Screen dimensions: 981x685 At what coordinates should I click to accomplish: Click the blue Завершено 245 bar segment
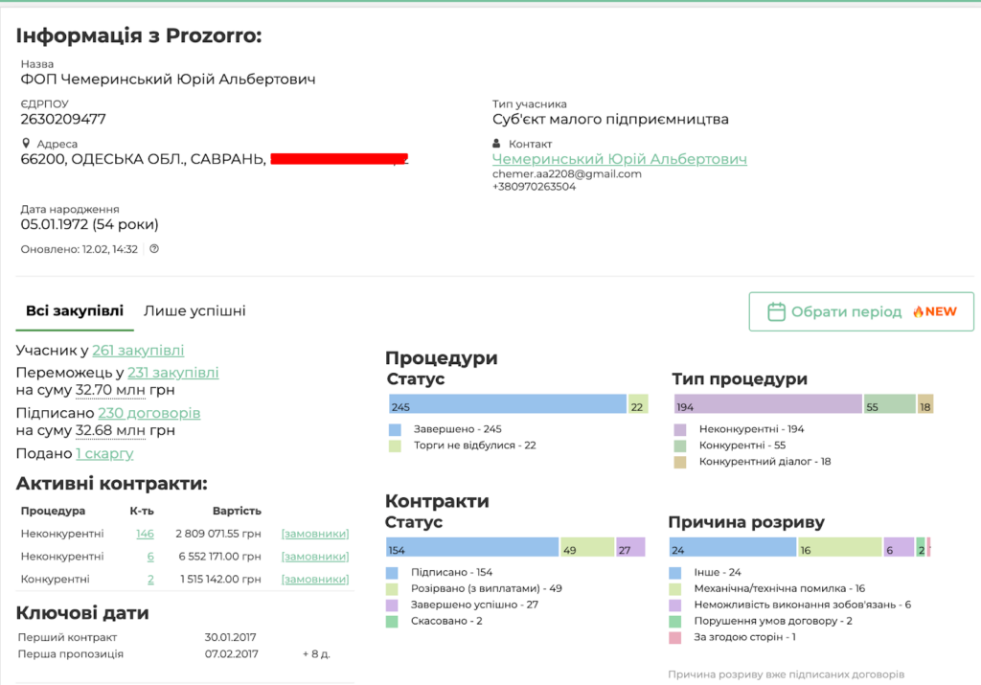click(506, 404)
